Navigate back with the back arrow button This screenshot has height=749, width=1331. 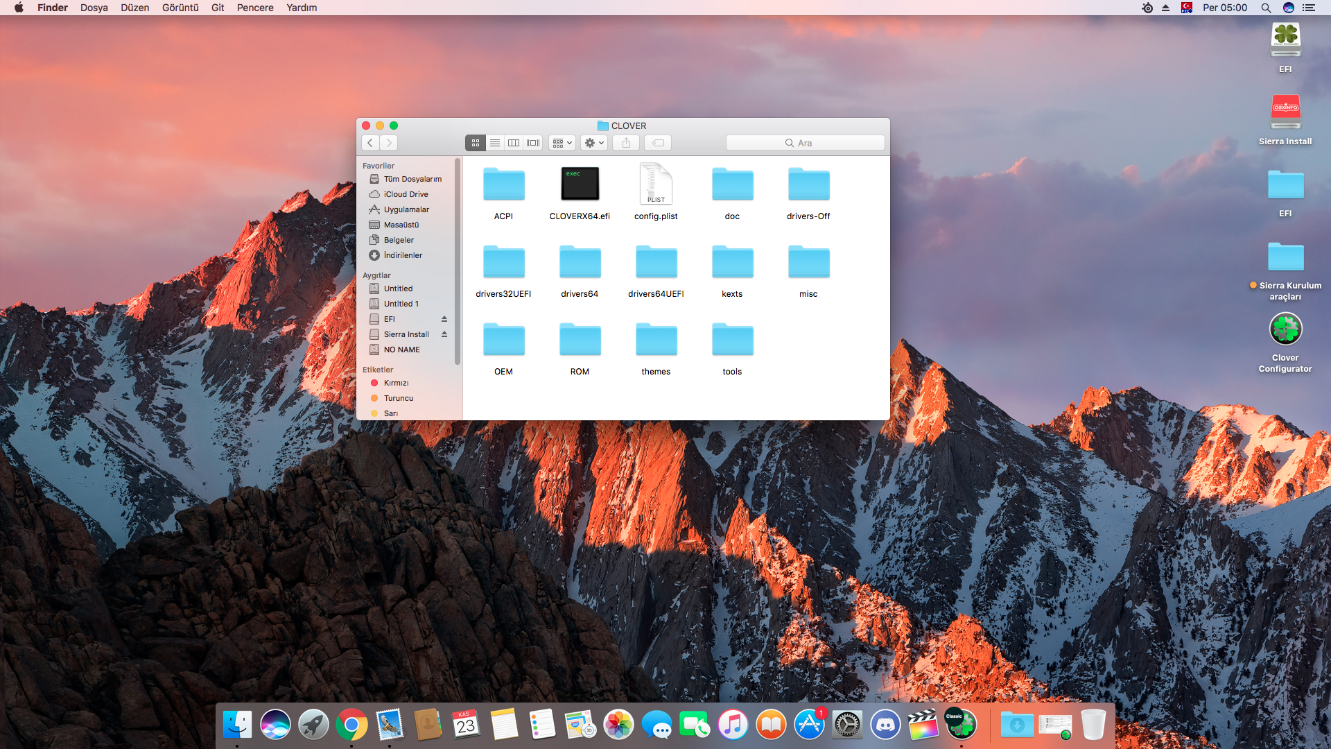(x=370, y=143)
